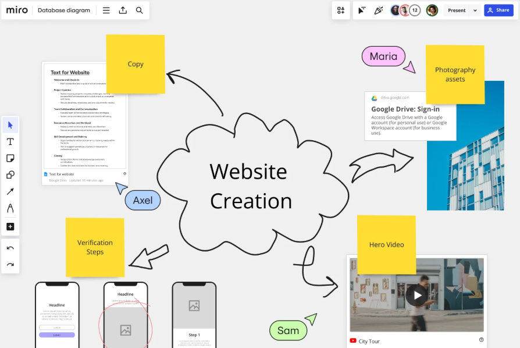Click the City Tour video title
Screen dimensions: 520x348
tap(369, 341)
